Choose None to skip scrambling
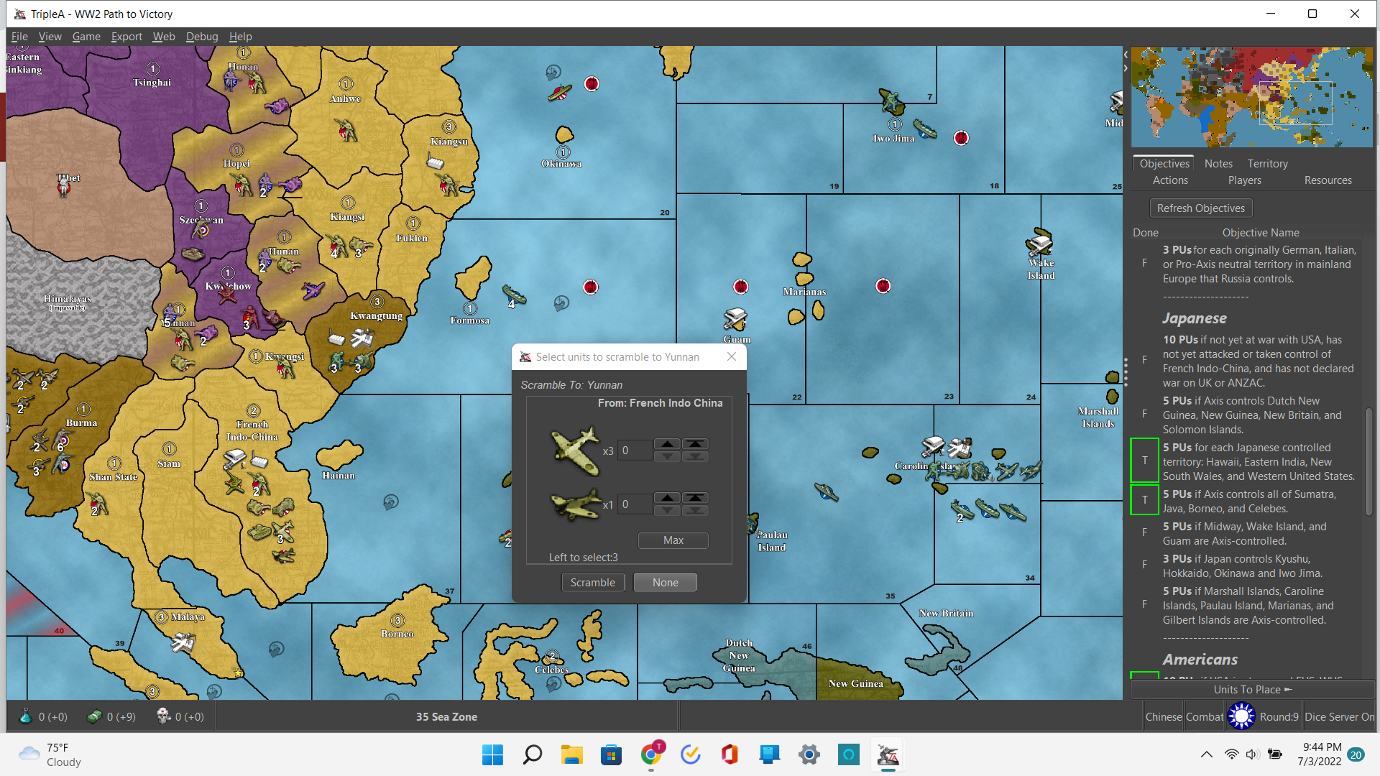This screenshot has width=1380, height=776. click(x=665, y=583)
